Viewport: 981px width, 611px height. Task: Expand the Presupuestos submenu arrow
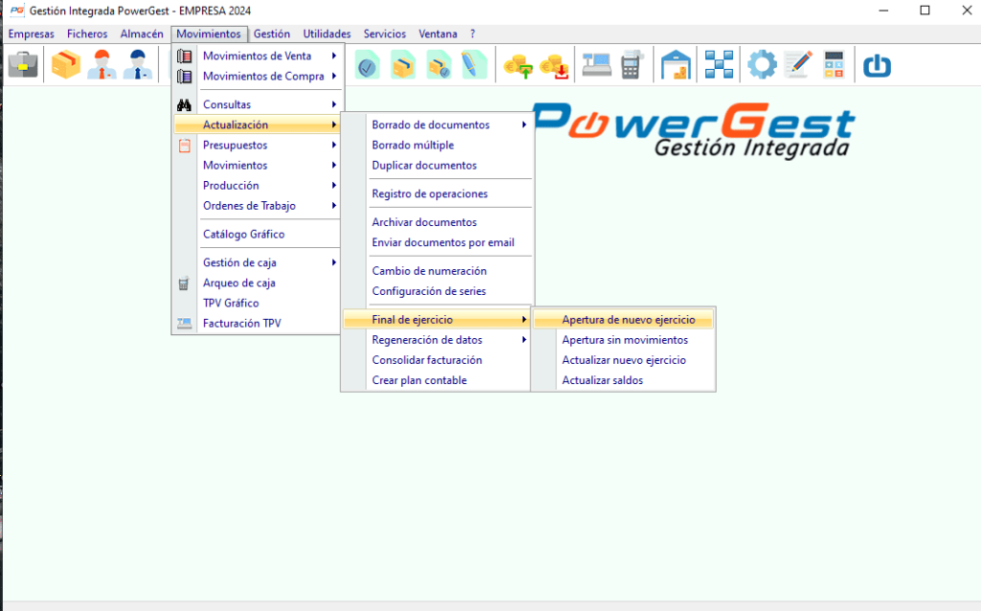click(x=334, y=146)
